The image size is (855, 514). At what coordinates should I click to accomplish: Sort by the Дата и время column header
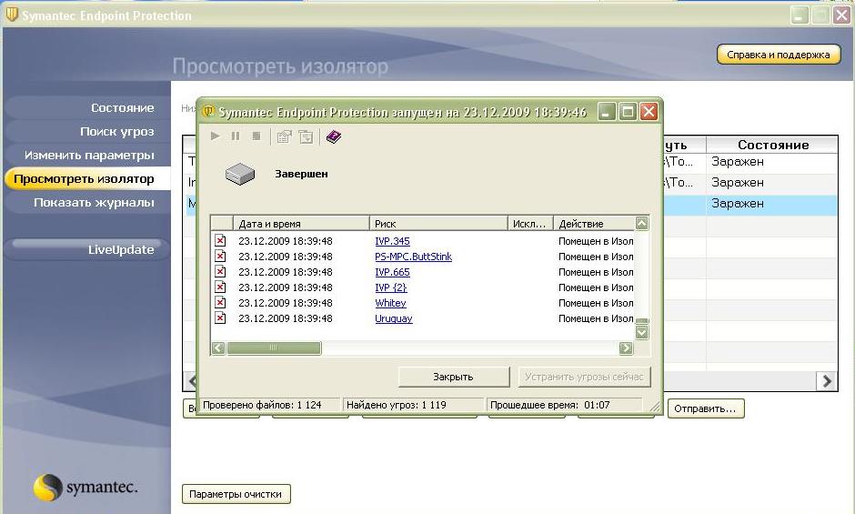(301, 224)
